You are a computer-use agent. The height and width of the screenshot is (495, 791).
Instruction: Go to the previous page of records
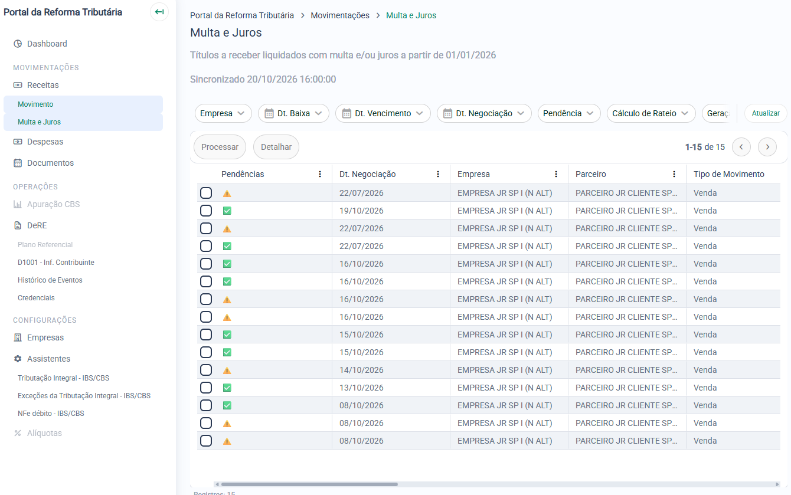coord(741,147)
